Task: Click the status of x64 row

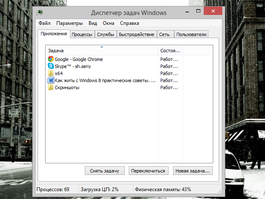Action: pyautogui.click(x=169, y=73)
